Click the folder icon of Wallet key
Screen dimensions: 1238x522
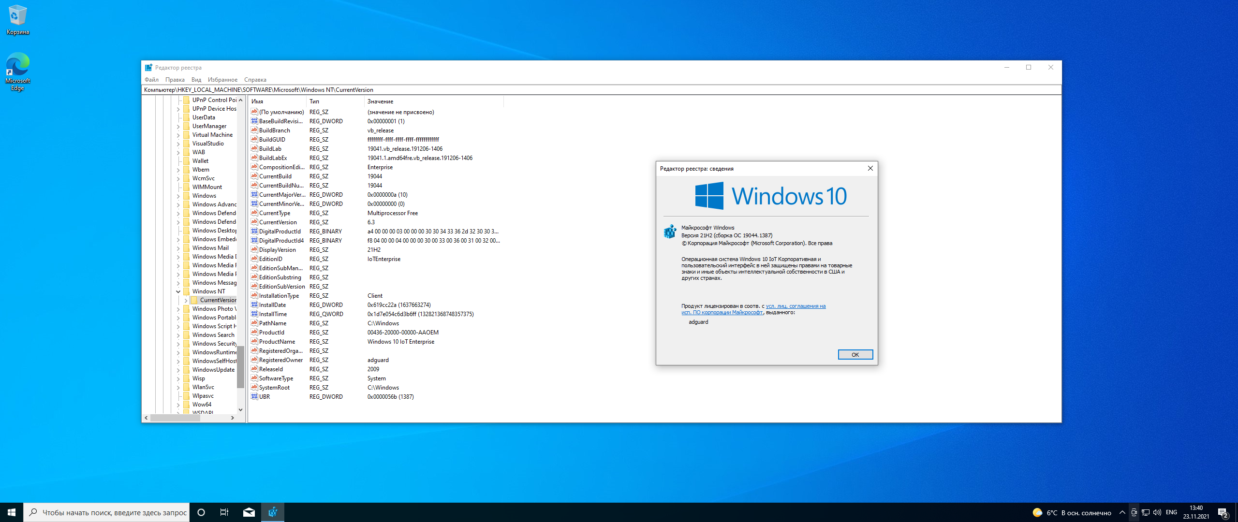point(187,161)
